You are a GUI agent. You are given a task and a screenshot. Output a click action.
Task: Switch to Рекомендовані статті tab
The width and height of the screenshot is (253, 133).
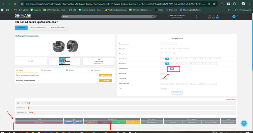pyautogui.click(x=58, y=28)
